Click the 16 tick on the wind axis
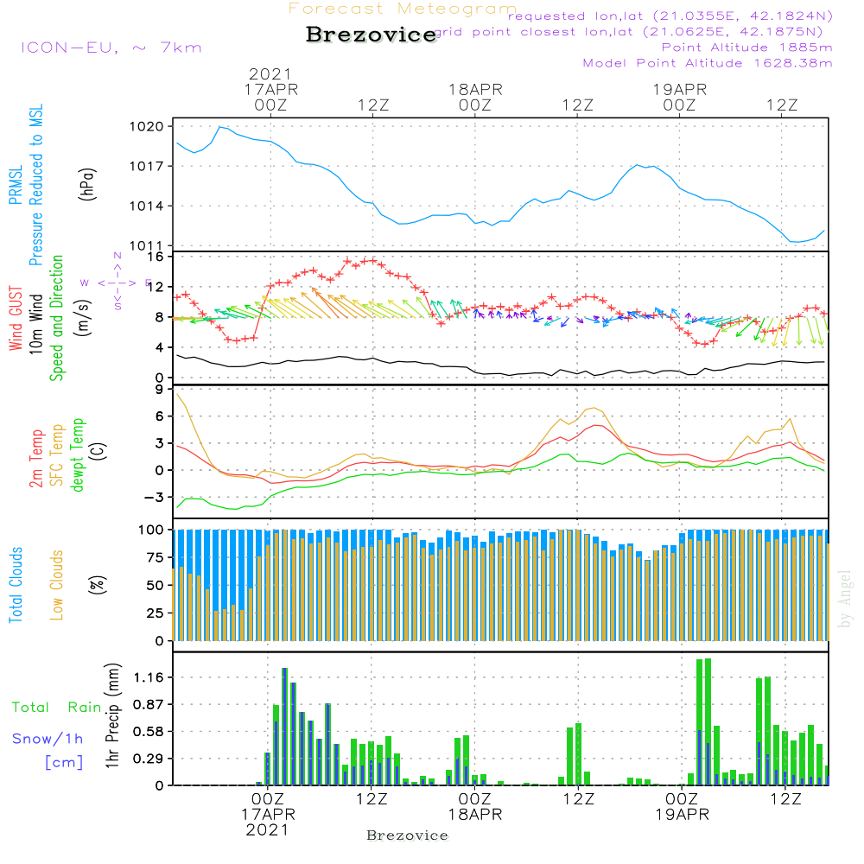 156,257
